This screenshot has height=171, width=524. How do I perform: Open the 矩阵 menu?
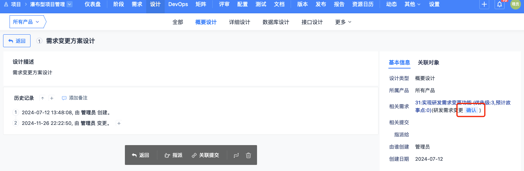click(201, 5)
